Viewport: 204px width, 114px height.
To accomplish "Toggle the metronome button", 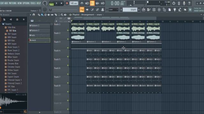I will pos(82,3).
